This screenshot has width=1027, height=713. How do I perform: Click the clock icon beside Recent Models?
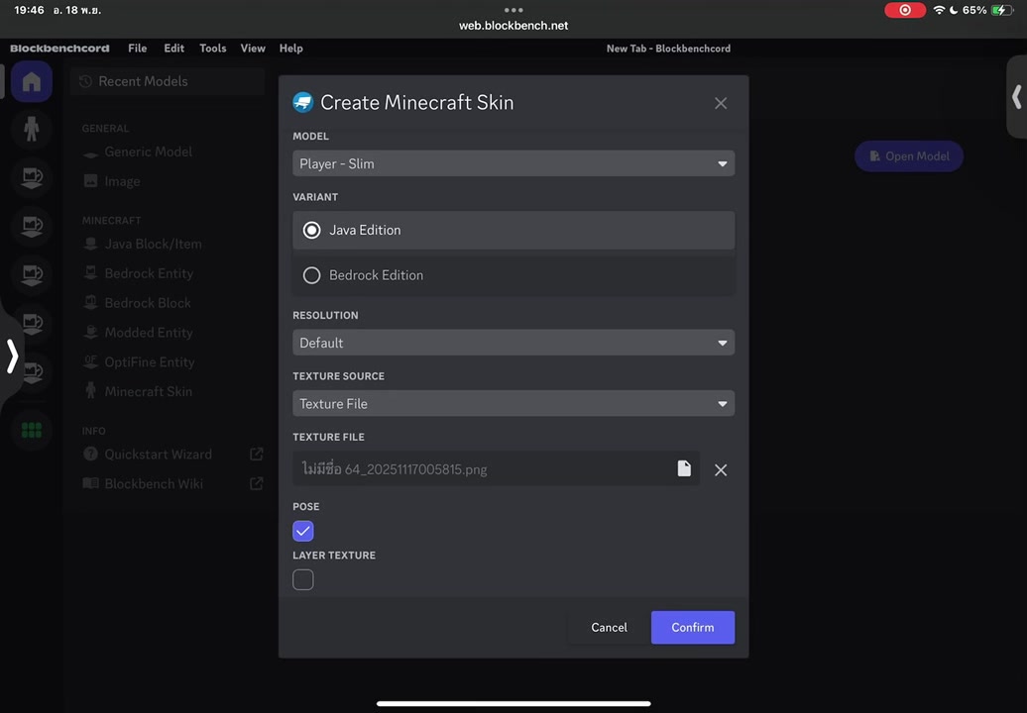point(85,81)
